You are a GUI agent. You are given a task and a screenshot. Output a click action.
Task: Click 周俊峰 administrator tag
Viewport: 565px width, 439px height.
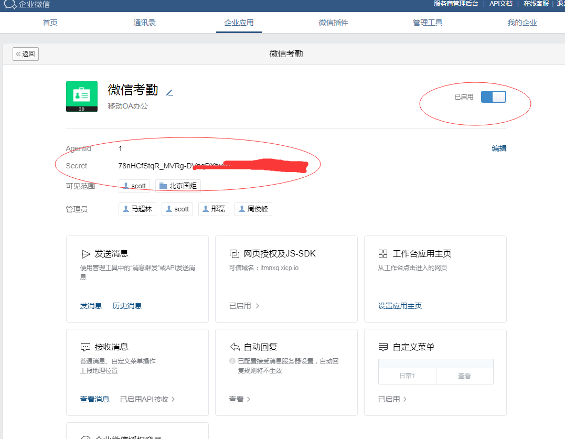(x=253, y=209)
